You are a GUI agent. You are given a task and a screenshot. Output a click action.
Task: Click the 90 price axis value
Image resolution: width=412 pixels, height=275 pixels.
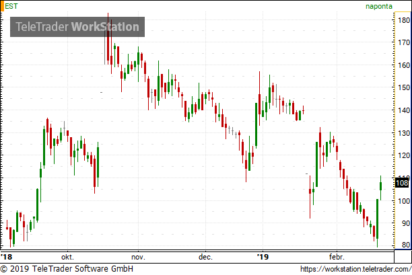click(406, 224)
